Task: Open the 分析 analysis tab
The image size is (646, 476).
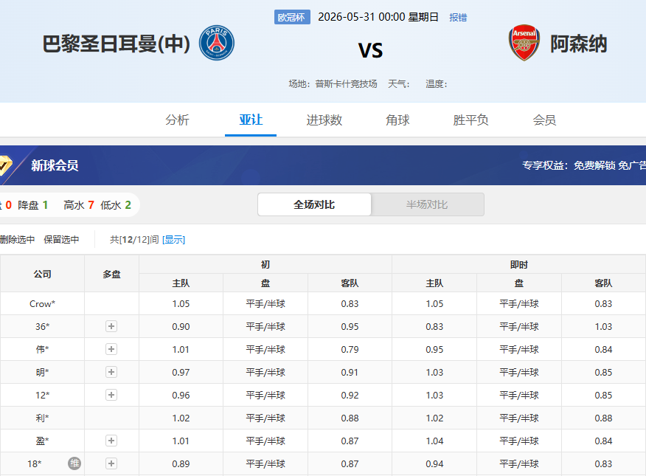Action: tap(177, 120)
